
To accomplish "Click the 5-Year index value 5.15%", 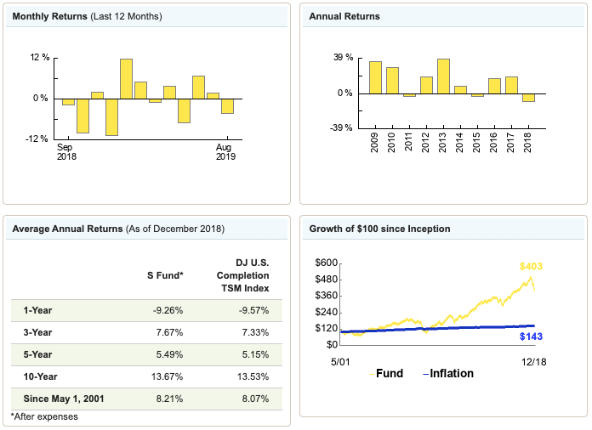I will [252, 354].
